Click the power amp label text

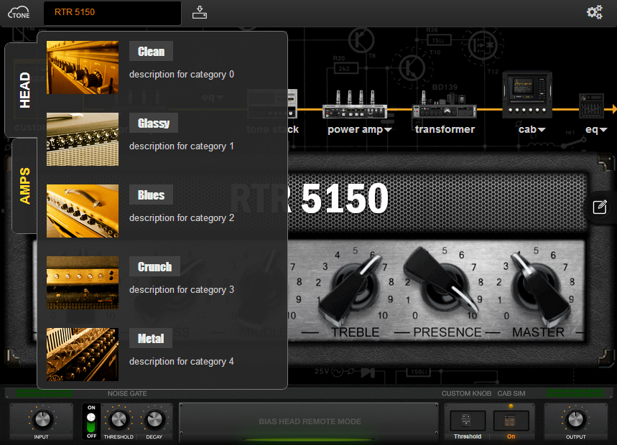point(355,130)
